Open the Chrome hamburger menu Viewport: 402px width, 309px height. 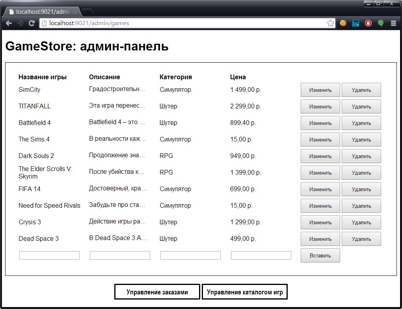(394, 23)
